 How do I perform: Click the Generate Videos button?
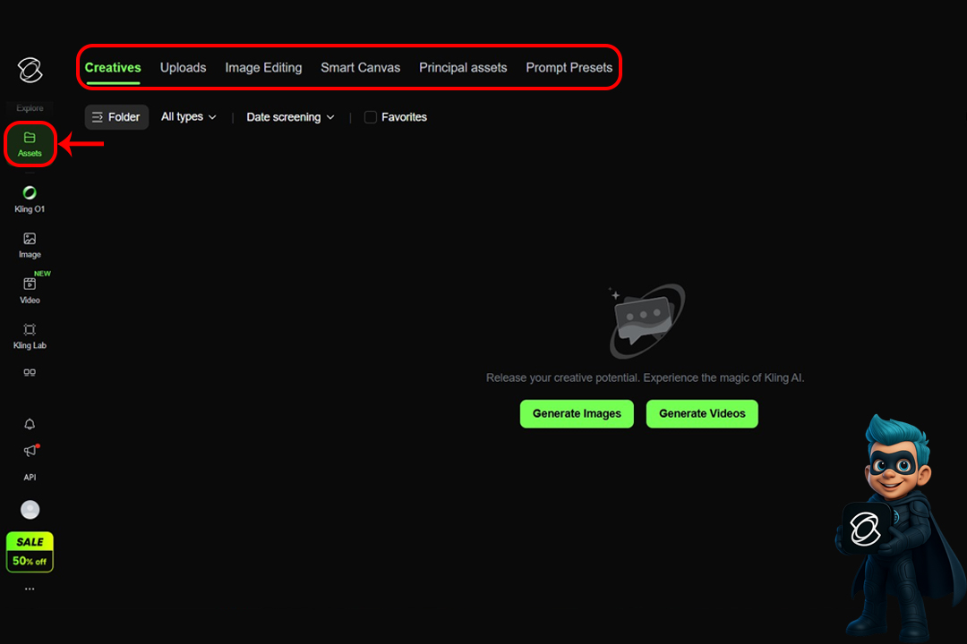click(702, 414)
